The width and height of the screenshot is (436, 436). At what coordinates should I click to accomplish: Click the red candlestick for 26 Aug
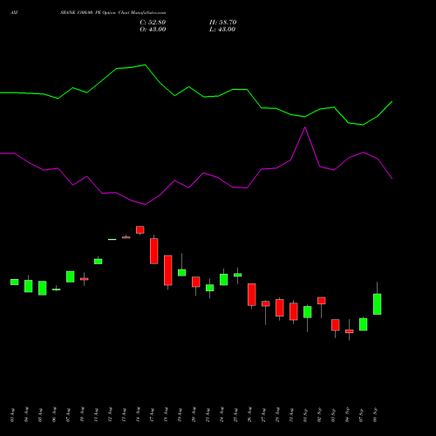[252, 295]
